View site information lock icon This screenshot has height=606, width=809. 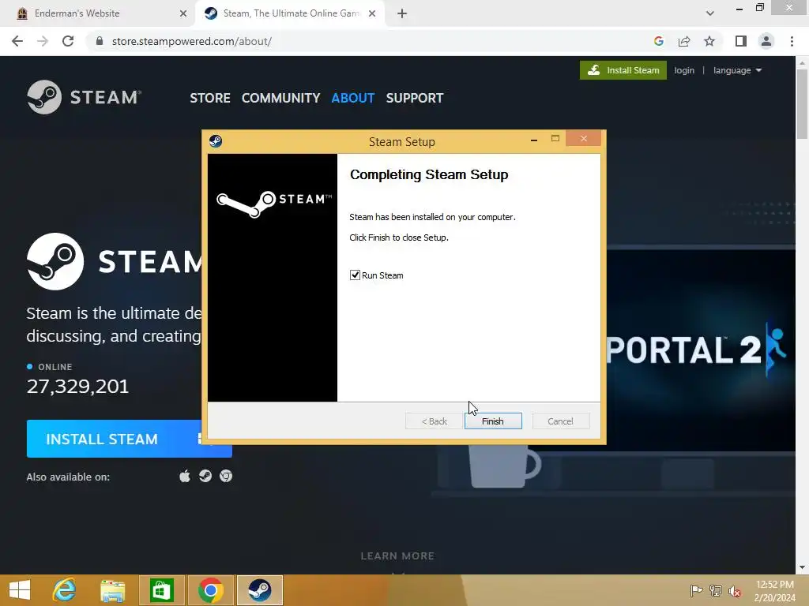click(100, 41)
